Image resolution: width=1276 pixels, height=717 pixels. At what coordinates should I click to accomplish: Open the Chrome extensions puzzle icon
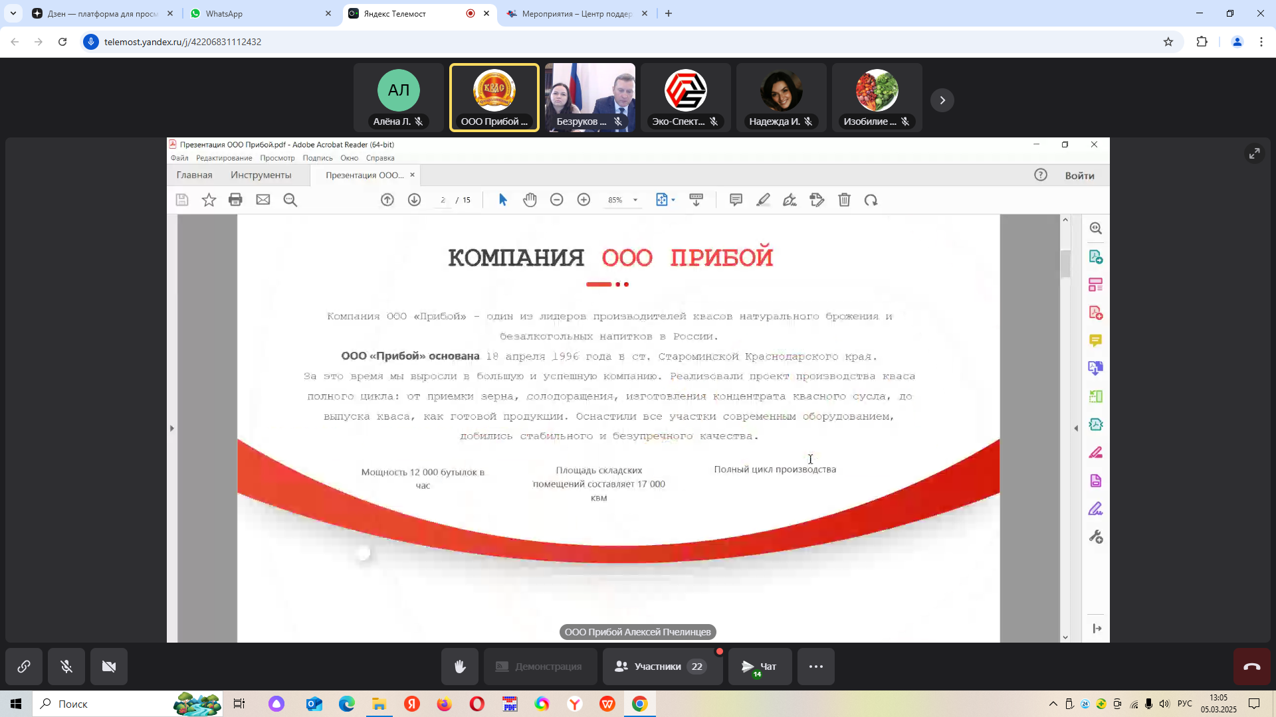tap(1202, 42)
